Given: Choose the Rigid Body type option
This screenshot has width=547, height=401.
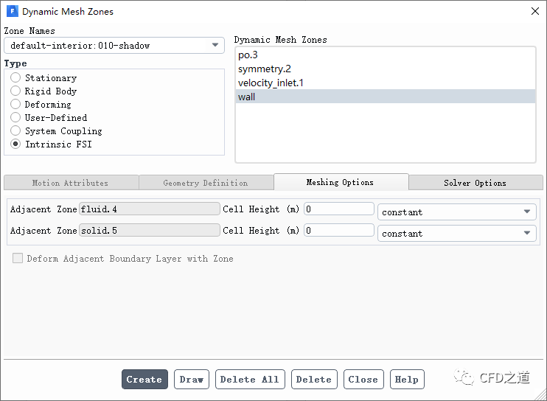Looking at the screenshot, I should [x=15, y=91].
